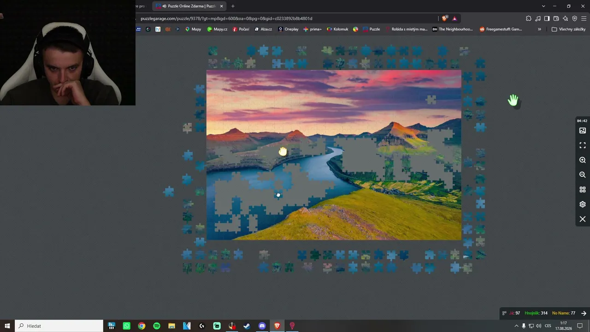Click the 04:42 timer display

tap(582, 121)
